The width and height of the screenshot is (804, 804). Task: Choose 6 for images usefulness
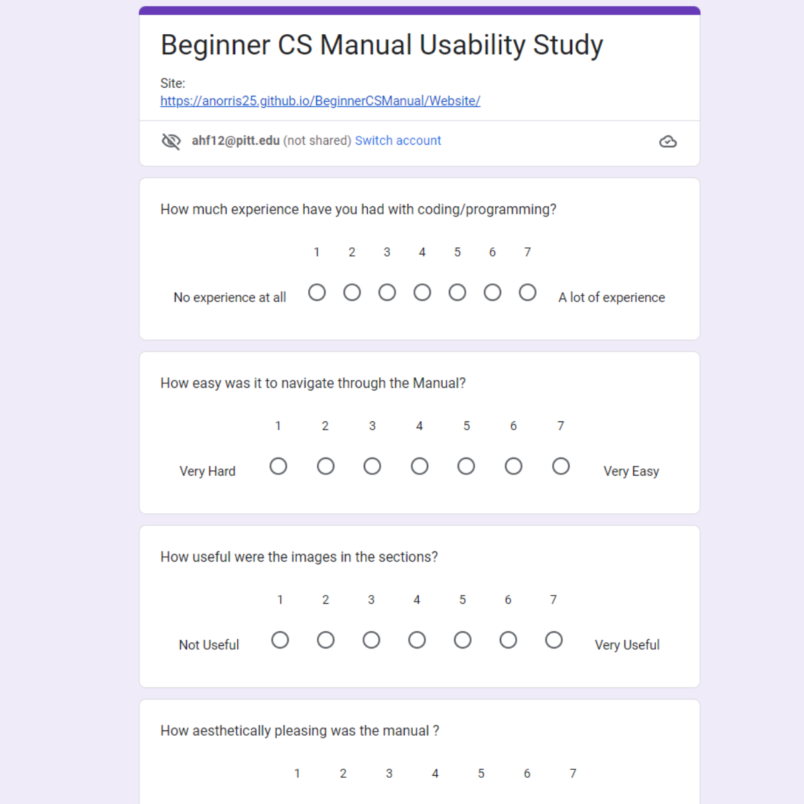(508, 641)
